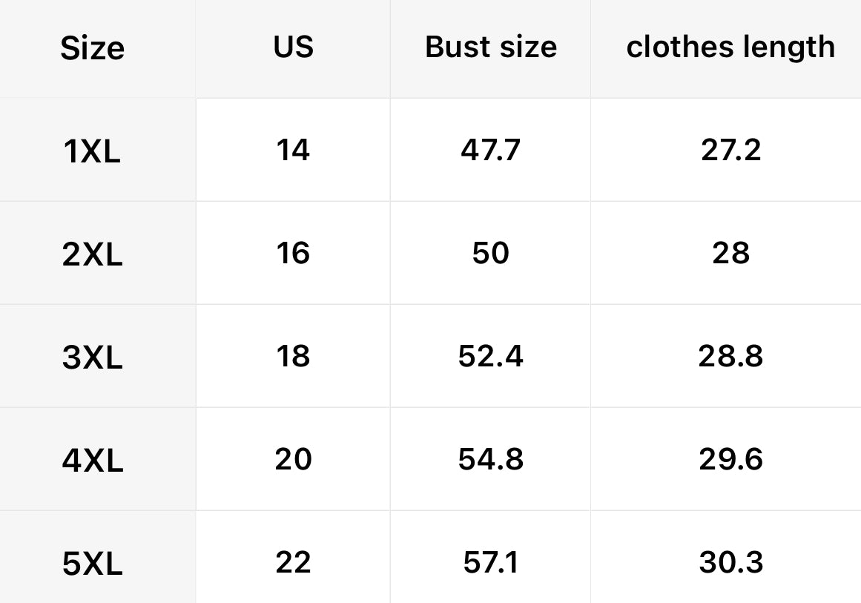The height and width of the screenshot is (603, 861).
Task: Select the 4XL size row label
Action: tap(92, 461)
